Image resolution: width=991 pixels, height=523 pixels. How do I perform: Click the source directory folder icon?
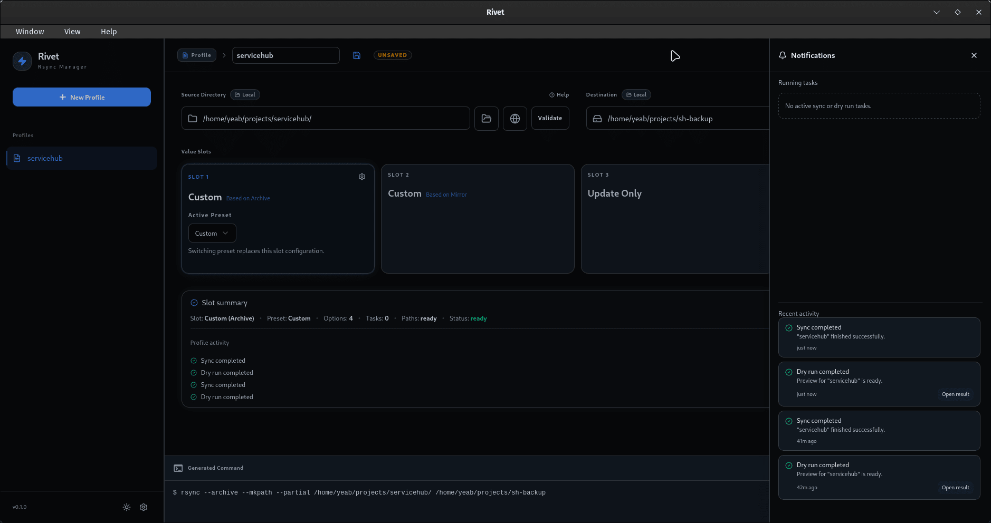tap(193, 119)
